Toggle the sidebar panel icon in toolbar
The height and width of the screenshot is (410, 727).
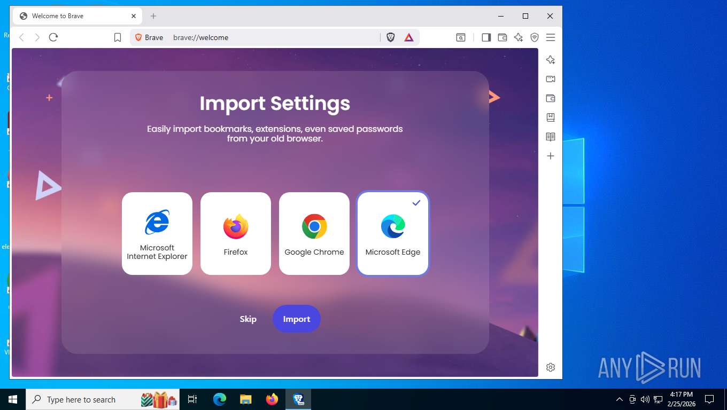[x=486, y=37]
